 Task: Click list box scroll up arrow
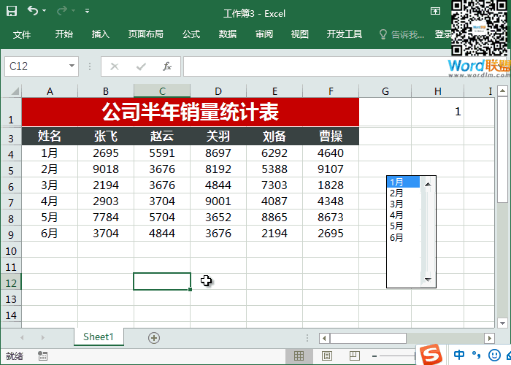tap(428, 185)
